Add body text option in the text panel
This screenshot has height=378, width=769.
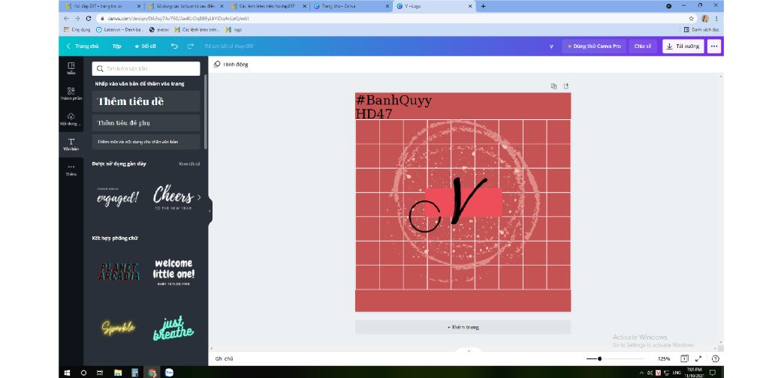point(146,142)
